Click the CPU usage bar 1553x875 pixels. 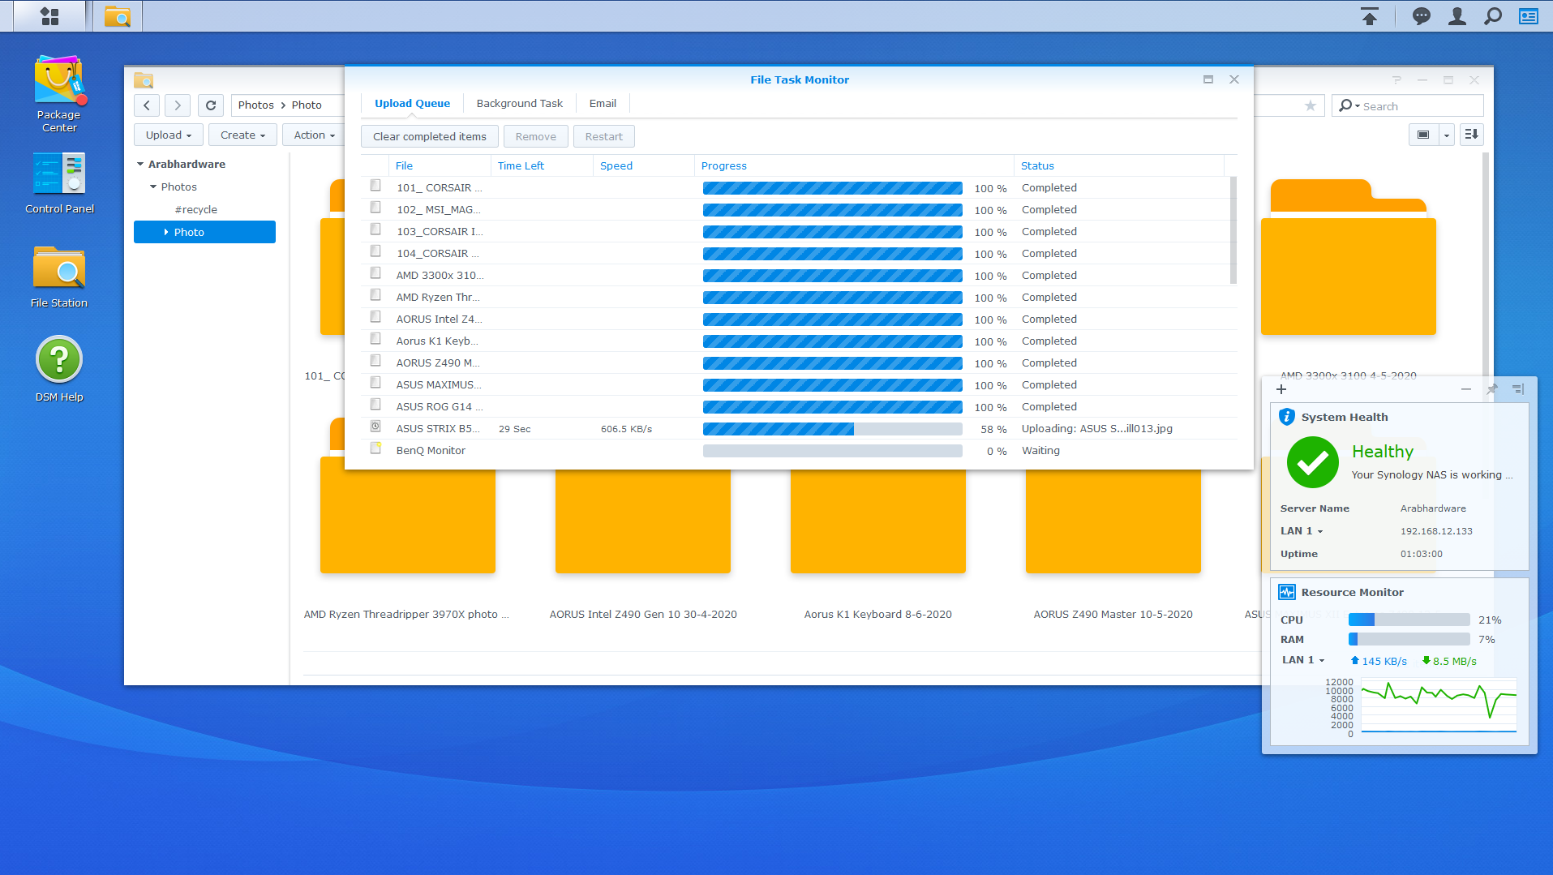tap(1409, 620)
